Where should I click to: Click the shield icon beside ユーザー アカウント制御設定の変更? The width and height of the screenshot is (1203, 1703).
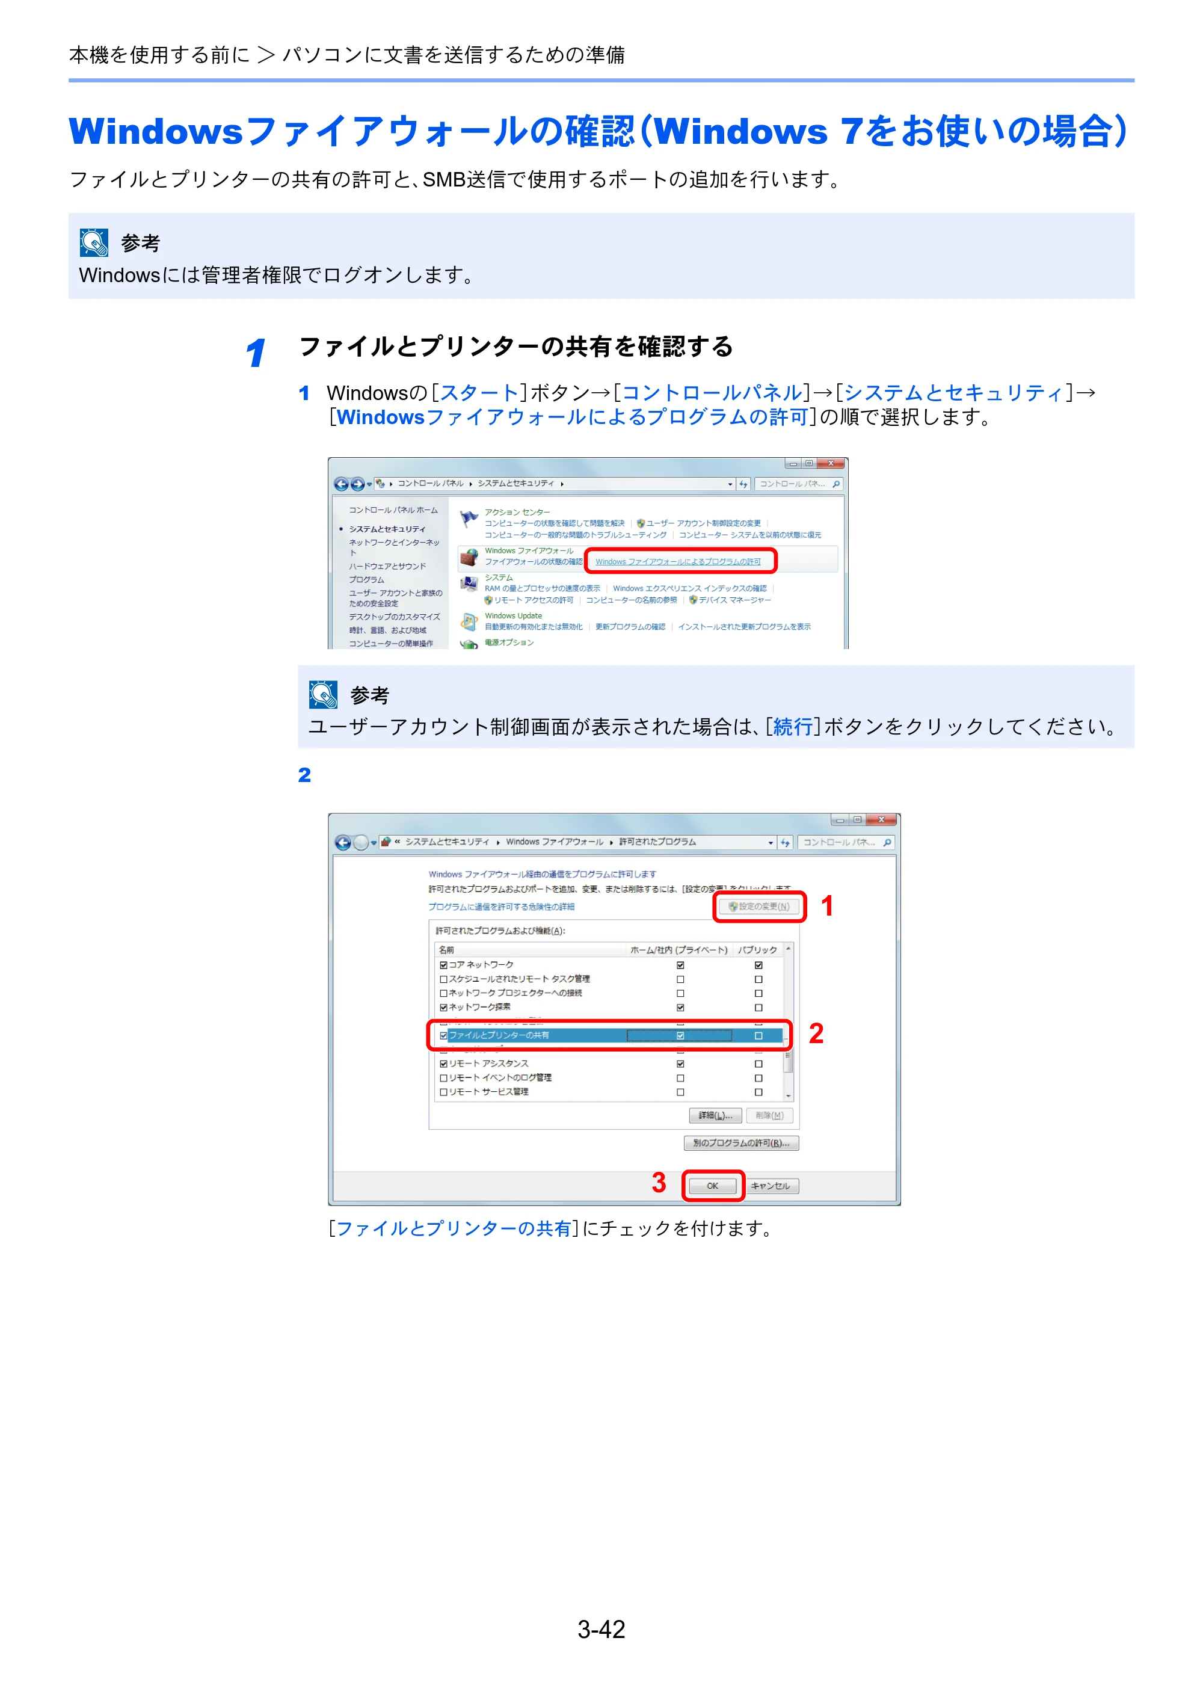click(641, 523)
